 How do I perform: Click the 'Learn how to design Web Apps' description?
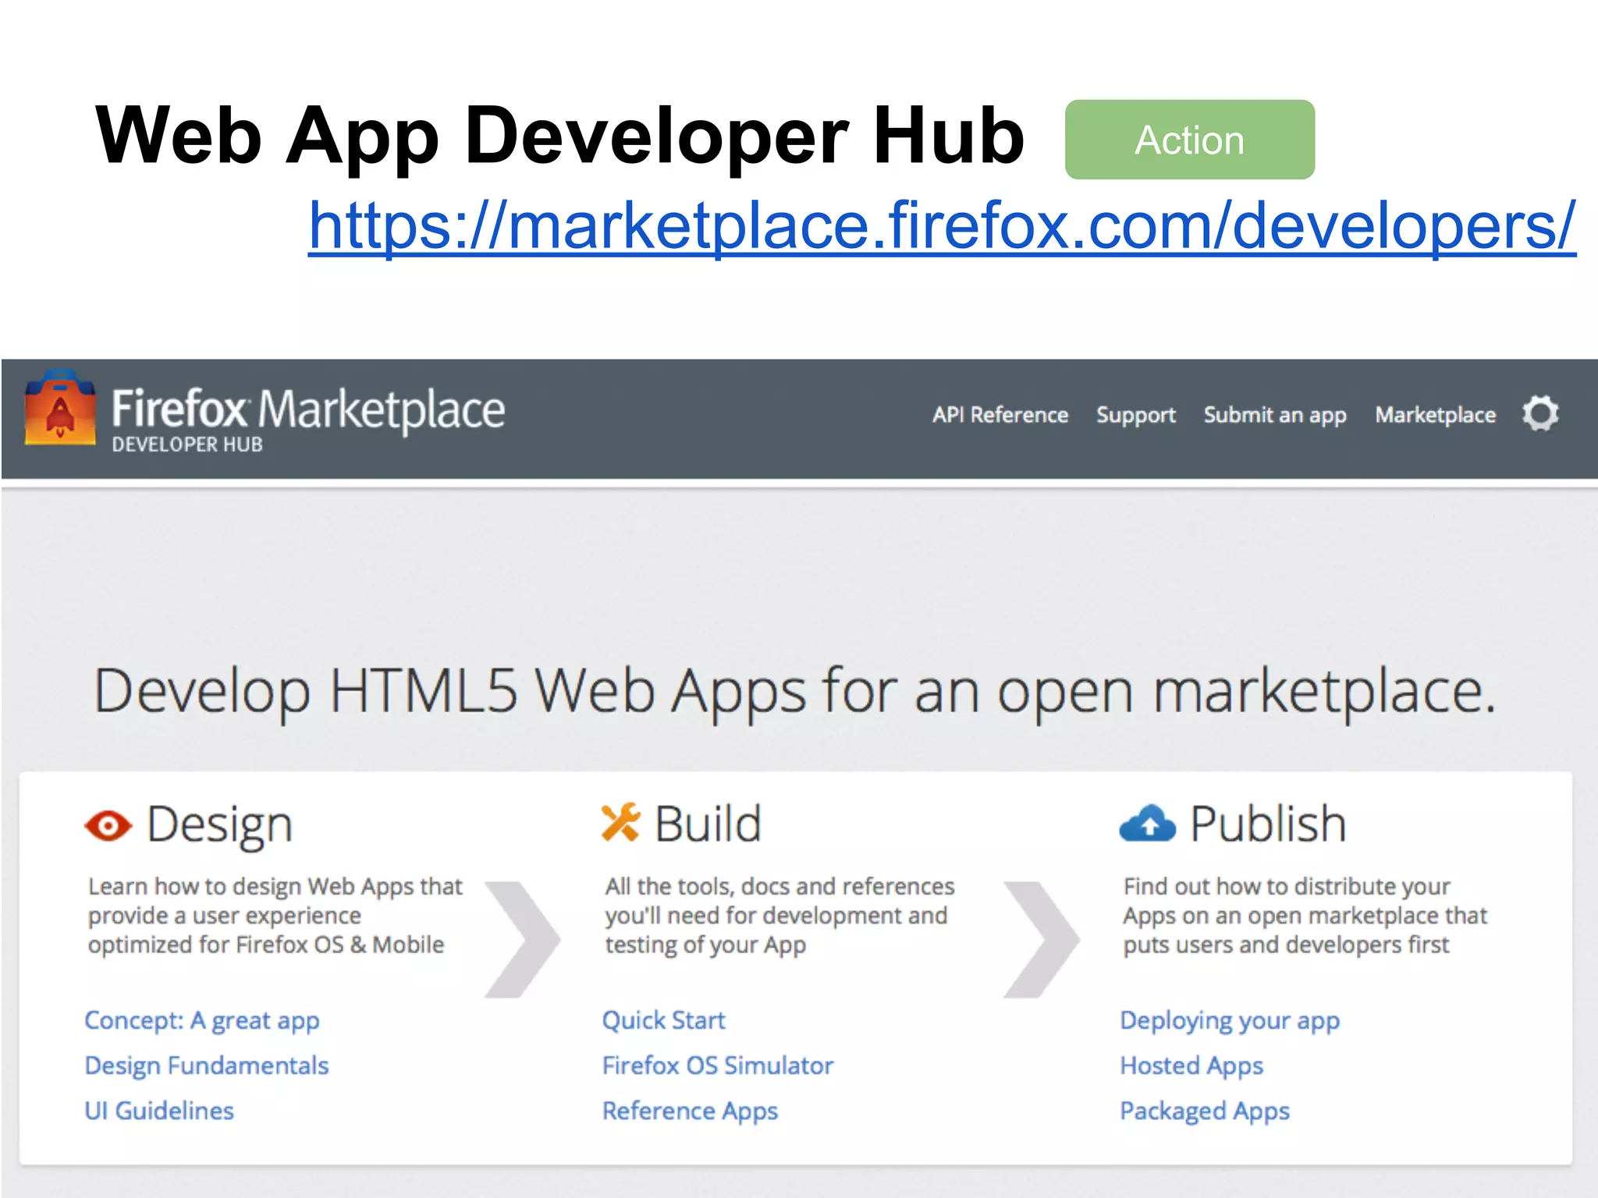coord(275,916)
